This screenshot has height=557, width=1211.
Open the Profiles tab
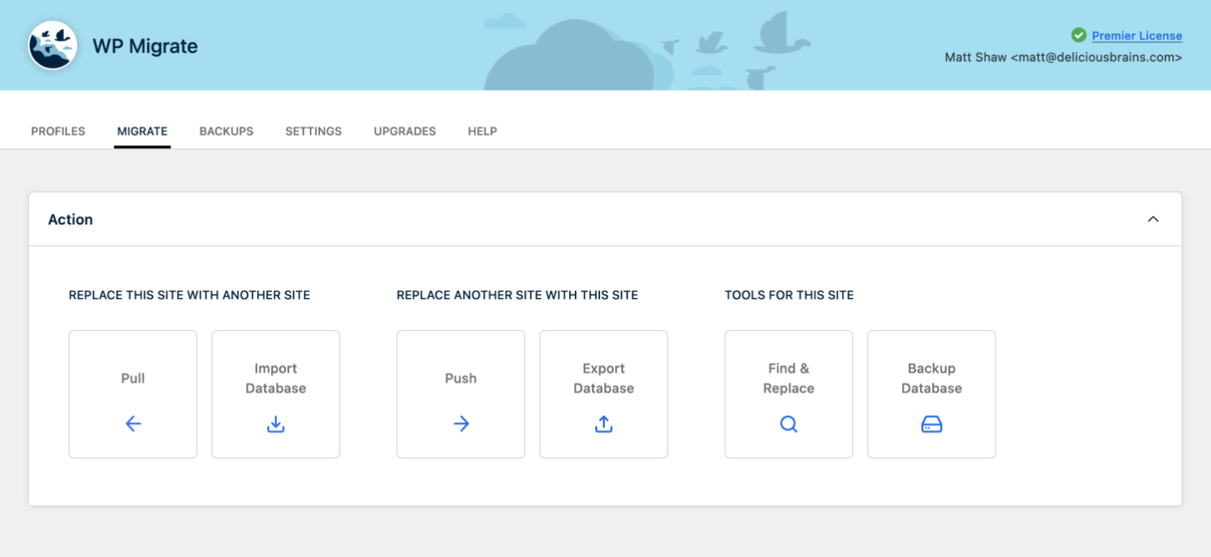(58, 132)
